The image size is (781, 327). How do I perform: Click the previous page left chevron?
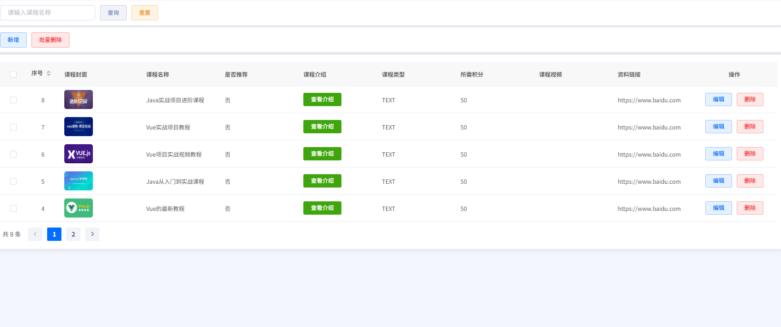(x=35, y=234)
